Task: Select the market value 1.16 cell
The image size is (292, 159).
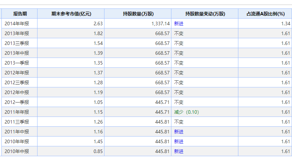Action: (x=71, y=132)
